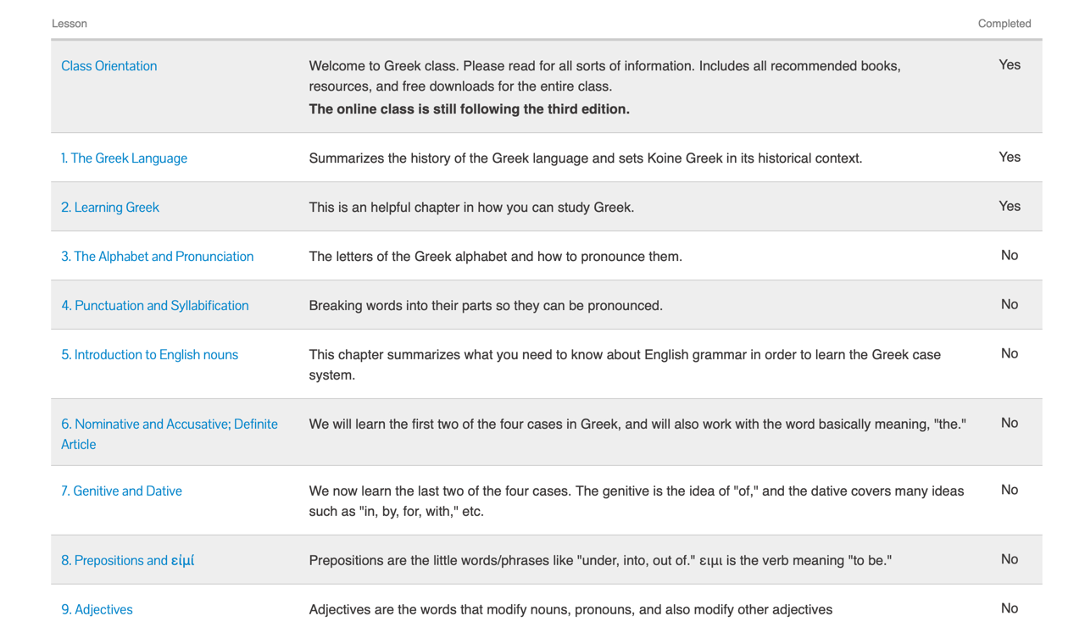Click the bold third edition notice text
This screenshot has height=627, width=1085.
point(469,109)
